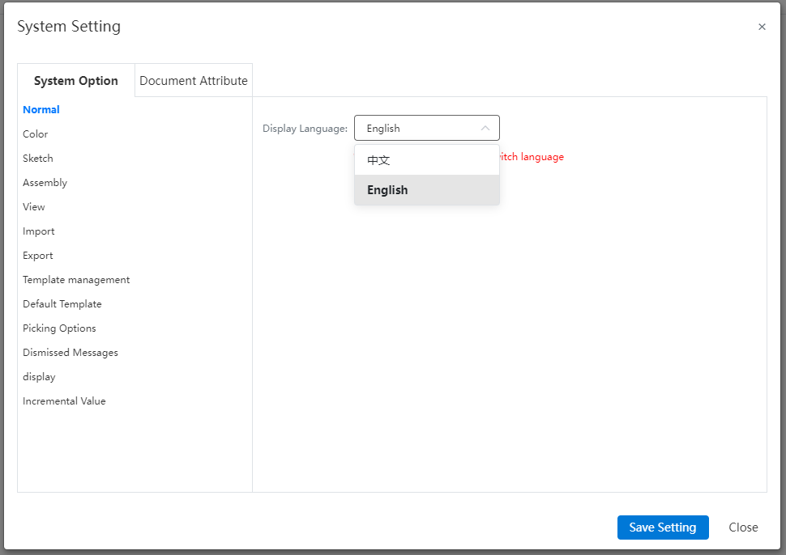Select the Normal category
This screenshot has height=555, width=786.
click(x=41, y=109)
